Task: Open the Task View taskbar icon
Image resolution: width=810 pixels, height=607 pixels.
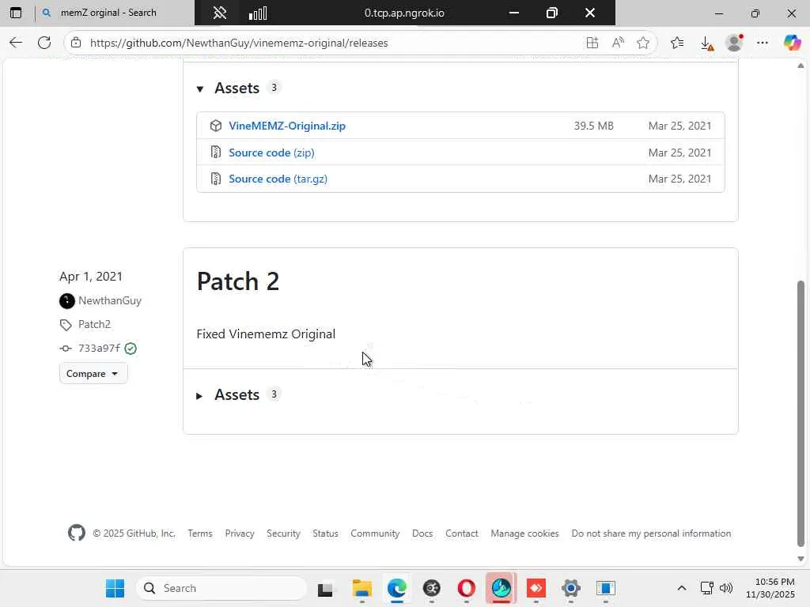Action: point(325,589)
